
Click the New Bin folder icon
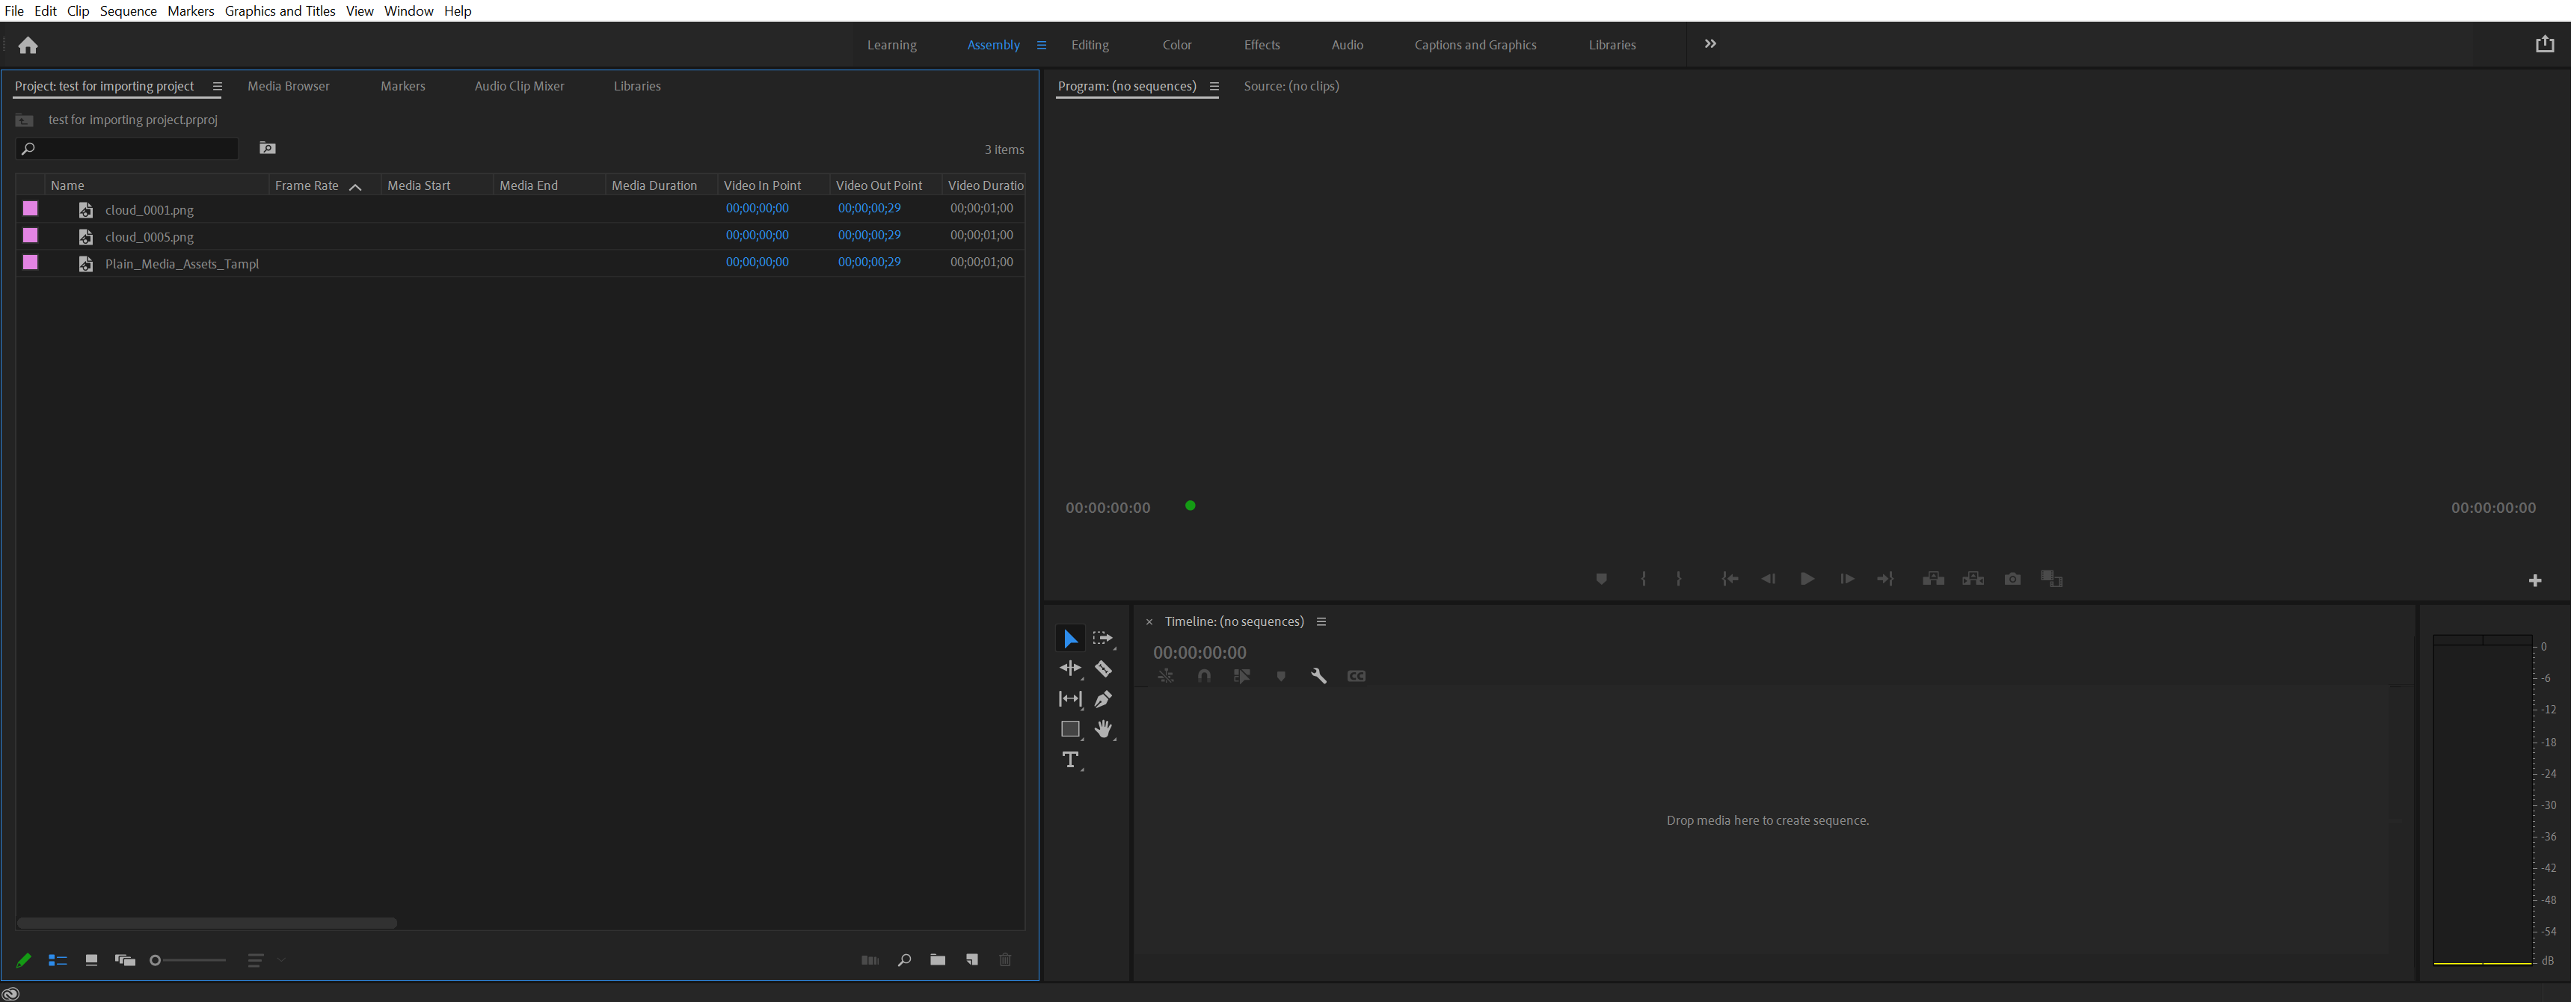click(x=937, y=960)
